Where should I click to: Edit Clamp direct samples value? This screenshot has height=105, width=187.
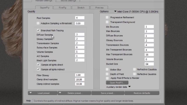(80, 79)
